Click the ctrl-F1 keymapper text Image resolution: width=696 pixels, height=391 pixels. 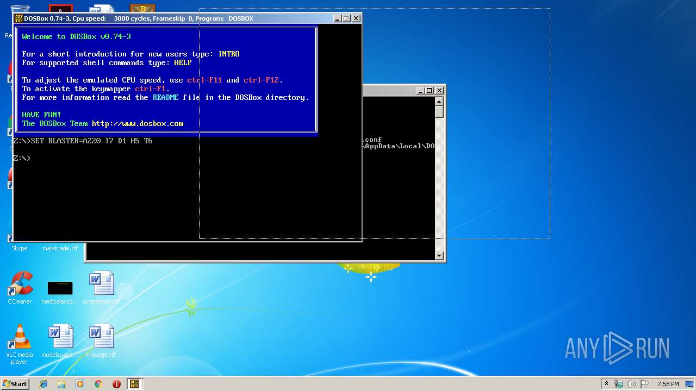click(151, 89)
